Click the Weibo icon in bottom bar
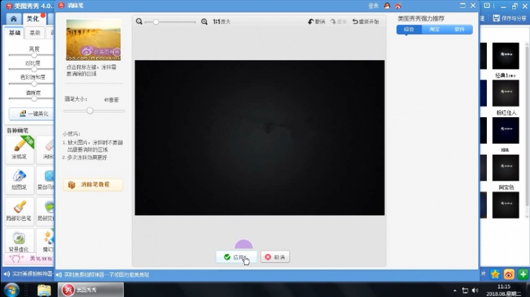Image resolution: width=530 pixels, height=297 pixels. coord(509,275)
